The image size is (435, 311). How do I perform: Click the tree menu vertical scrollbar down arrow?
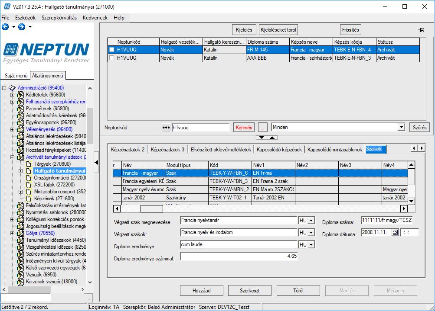click(90, 282)
